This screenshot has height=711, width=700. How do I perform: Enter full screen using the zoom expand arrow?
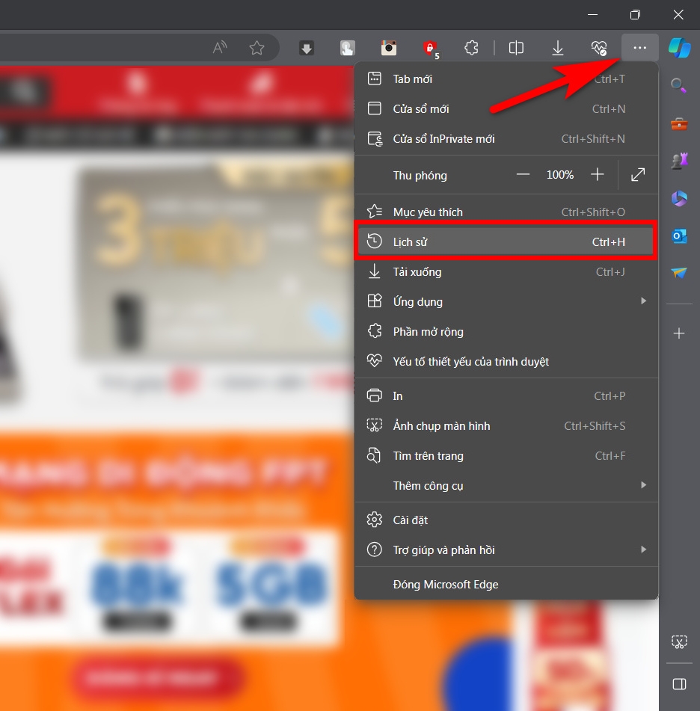point(638,175)
